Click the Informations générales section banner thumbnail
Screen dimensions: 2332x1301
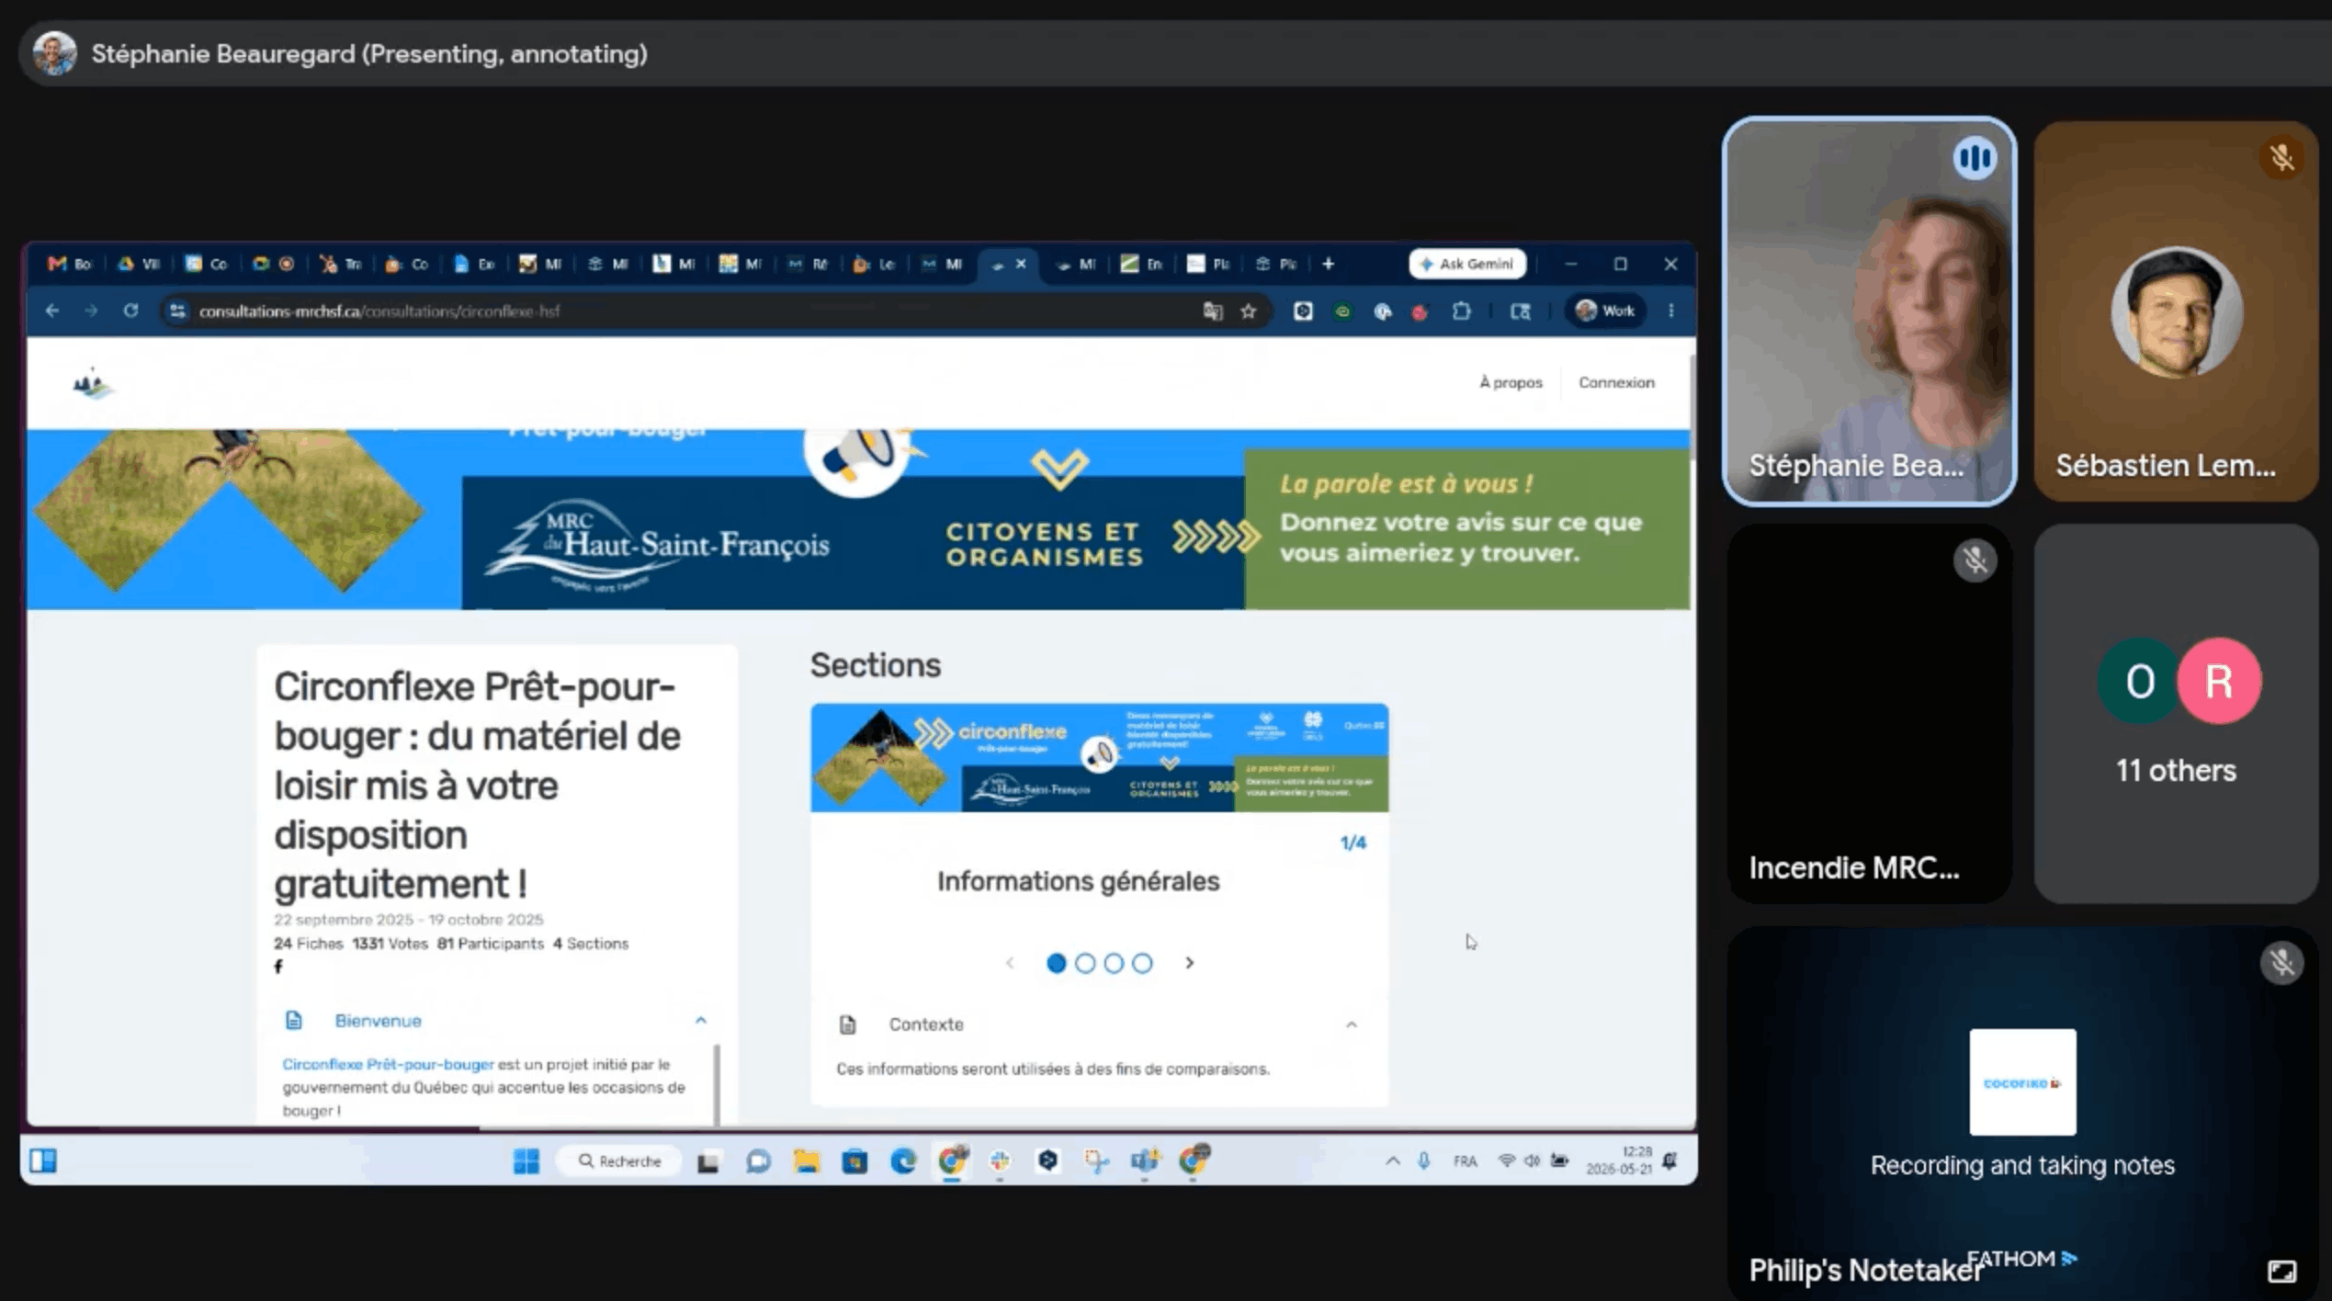1099,758
